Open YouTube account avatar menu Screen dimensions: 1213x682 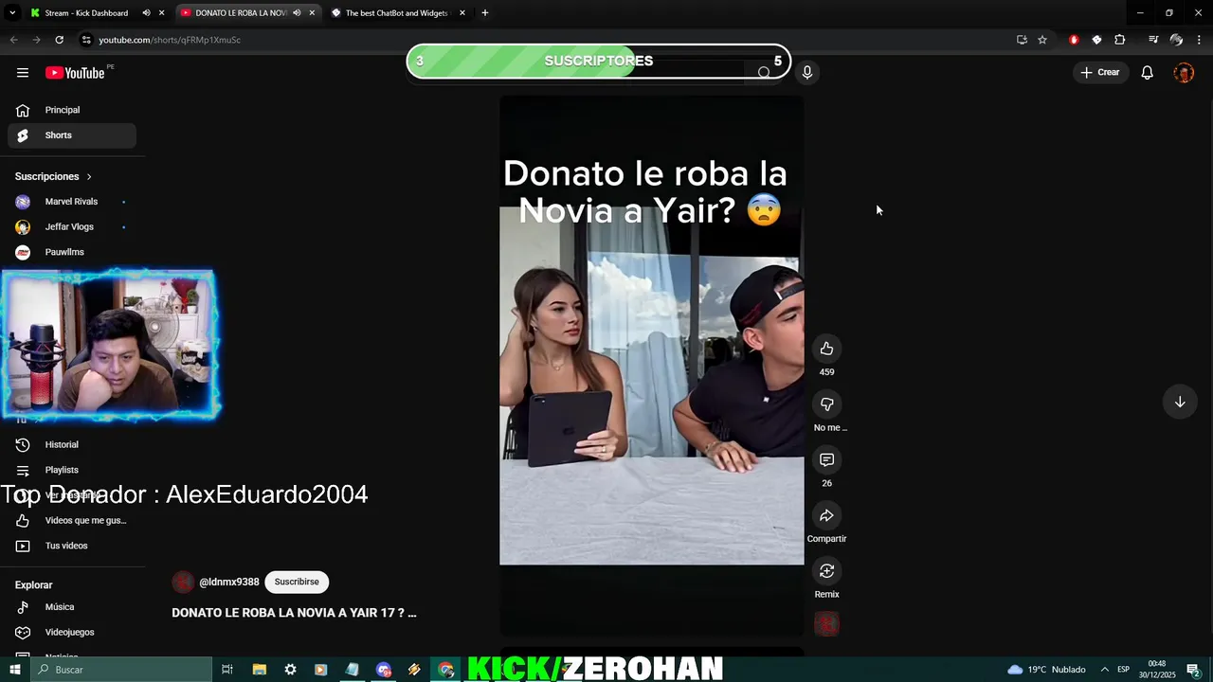pyautogui.click(x=1184, y=73)
